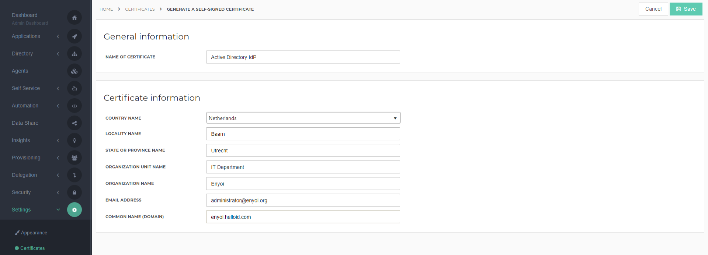Expand the Directory menu chevron
The image size is (708, 255).
pyautogui.click(x=58, y=54)
